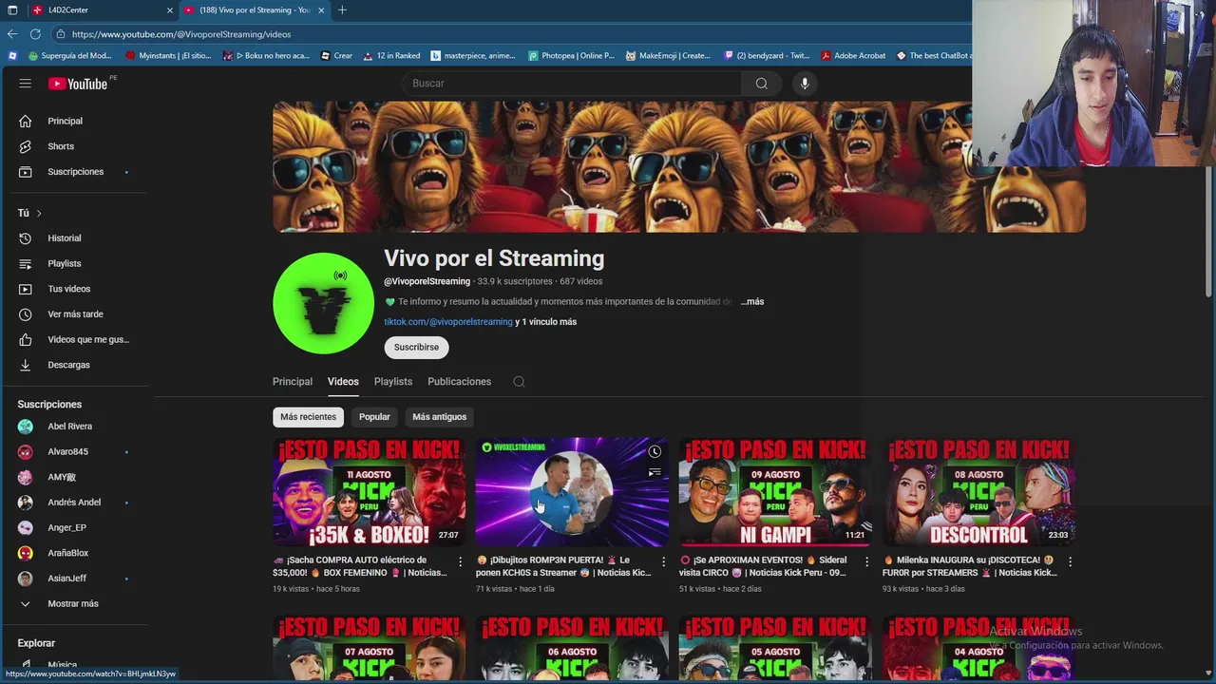Screen dimensions: 1216x684
Task: Open options menu for Milenka INAUGURA video
Action: coord(1070,562)
